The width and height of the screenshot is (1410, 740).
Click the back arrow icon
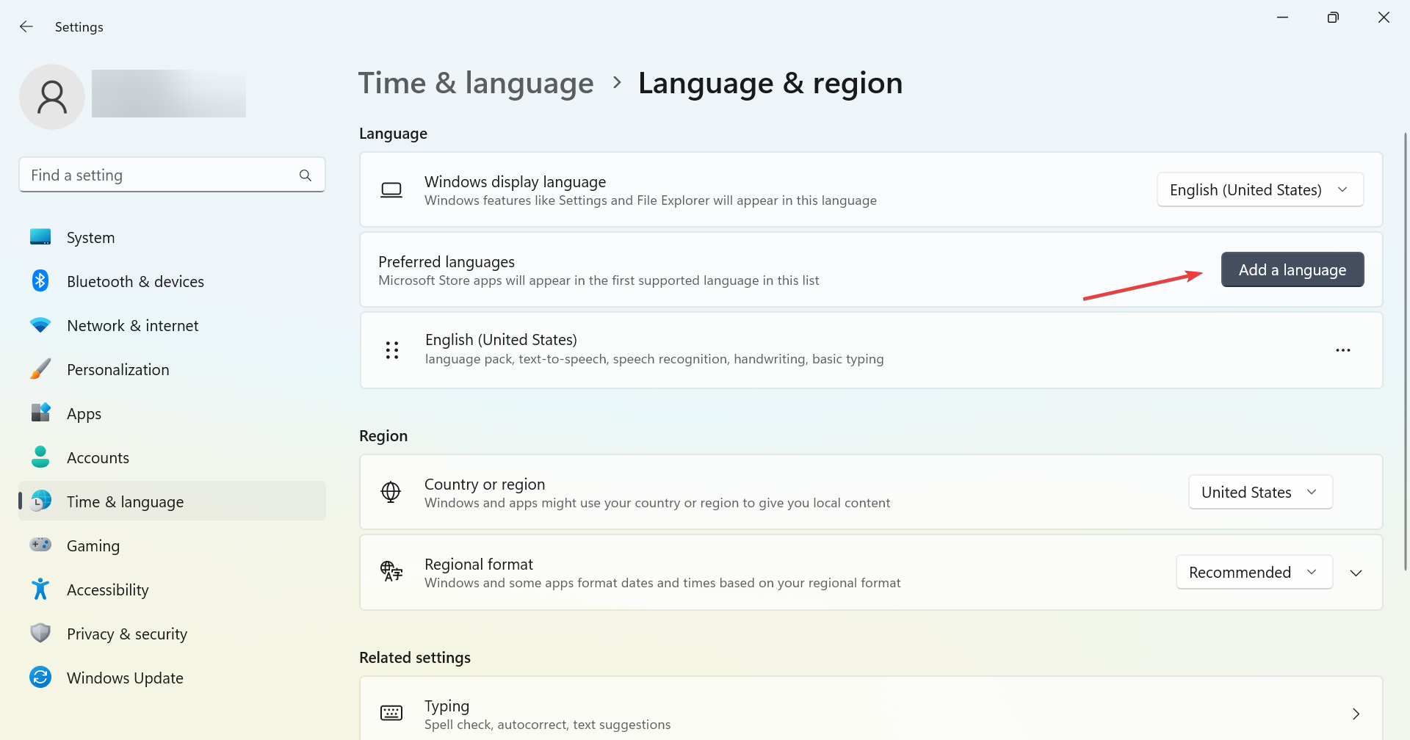26,26
